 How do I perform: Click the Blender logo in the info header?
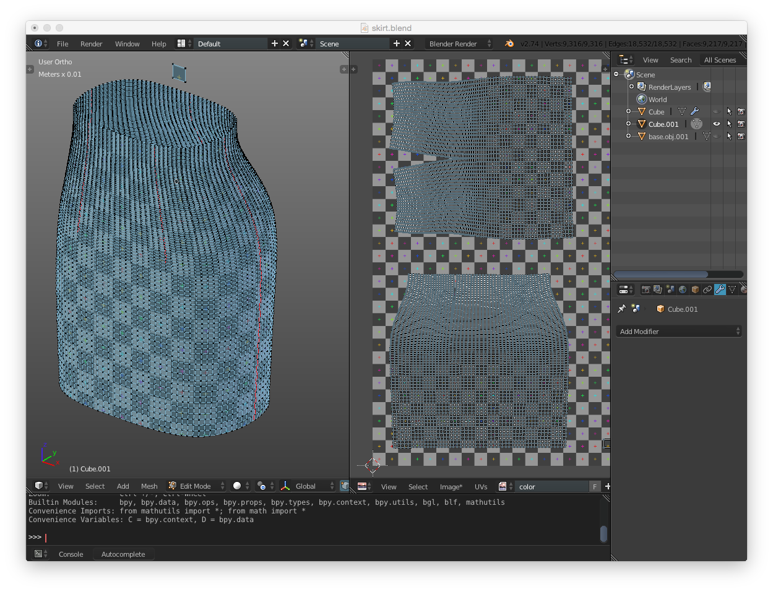[509, 44]
